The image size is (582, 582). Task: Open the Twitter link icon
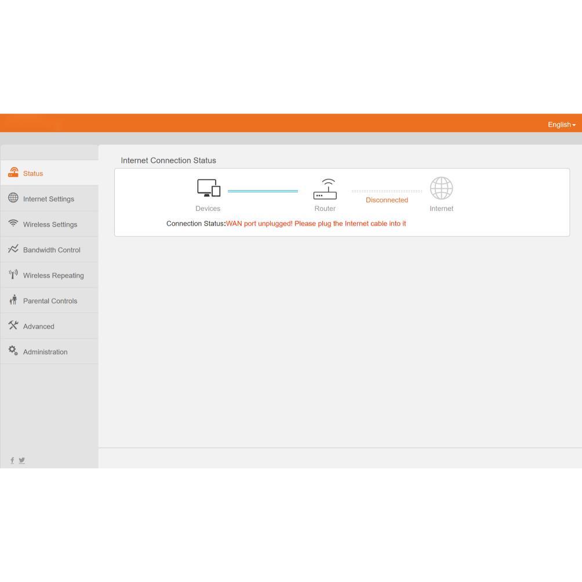(22, 460)
